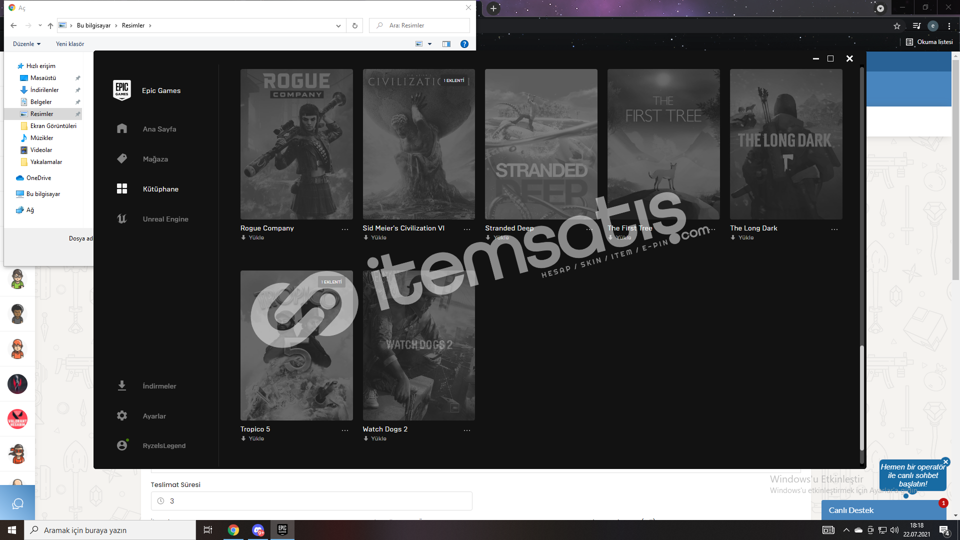
Task: Click the Windows Start button
Action: click(x=12, y=530)
